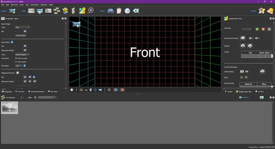This screenshot has height=149, width=275.
Task: Open the User Data ID card icon
Action: [x=48, y=11]
